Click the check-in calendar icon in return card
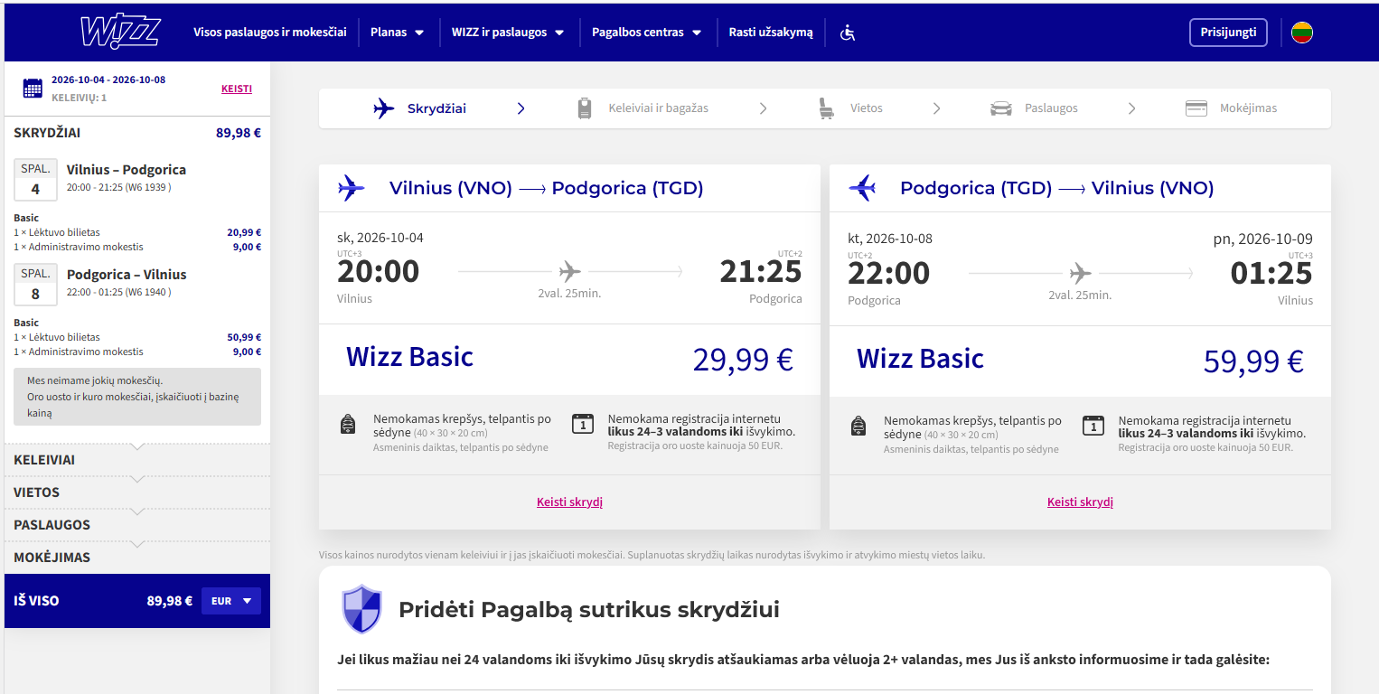The image size is (1379, 694). pos(1093,424)
